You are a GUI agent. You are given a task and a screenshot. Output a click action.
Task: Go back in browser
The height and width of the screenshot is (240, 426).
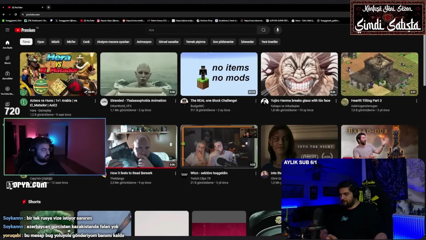(4, 14)
